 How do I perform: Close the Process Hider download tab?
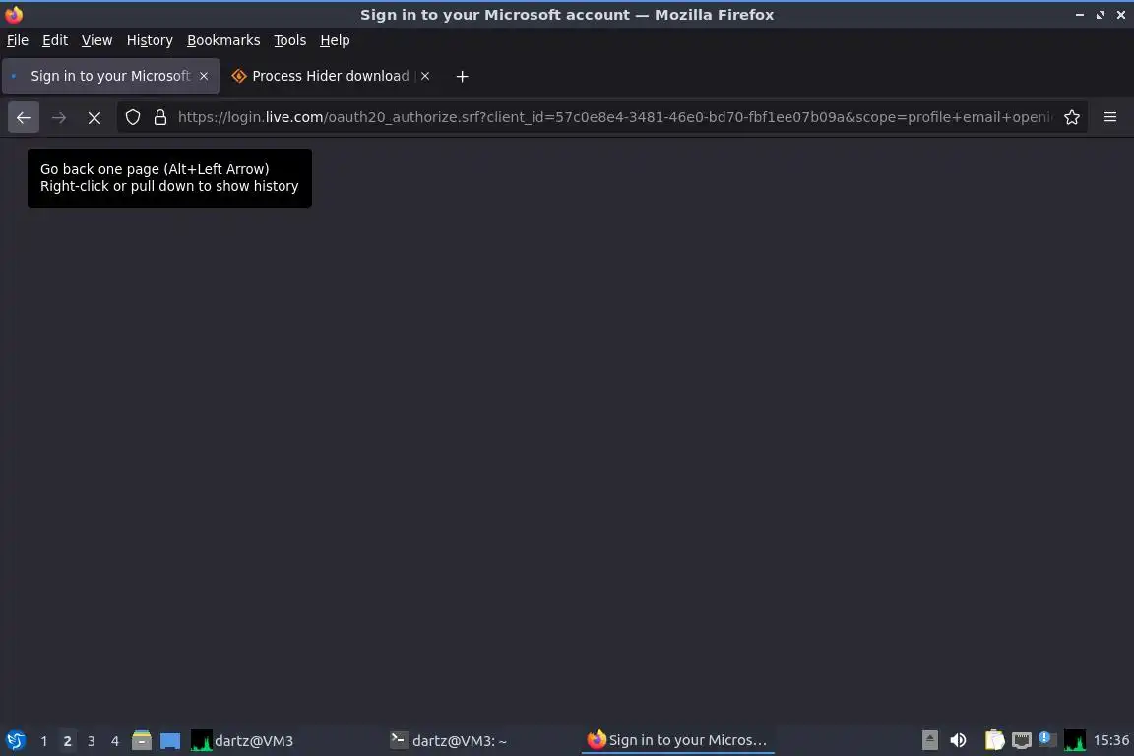point(425,76)
